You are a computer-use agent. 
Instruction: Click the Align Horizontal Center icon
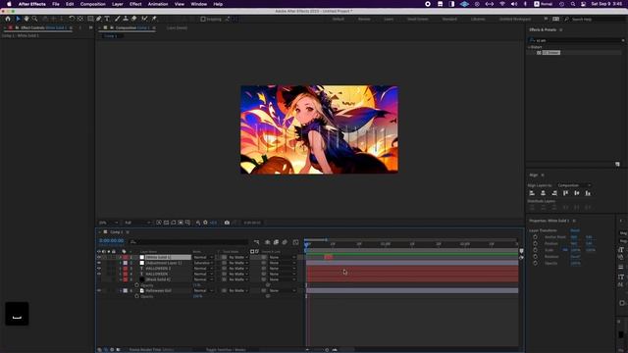point(543,193)
